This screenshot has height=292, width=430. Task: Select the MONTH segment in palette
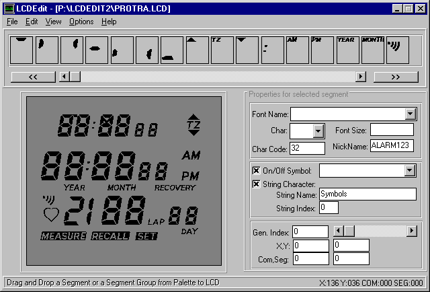372,49
